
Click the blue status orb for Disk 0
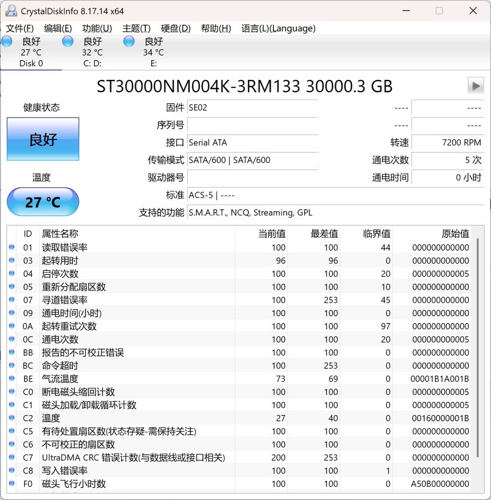pos(7,41)
